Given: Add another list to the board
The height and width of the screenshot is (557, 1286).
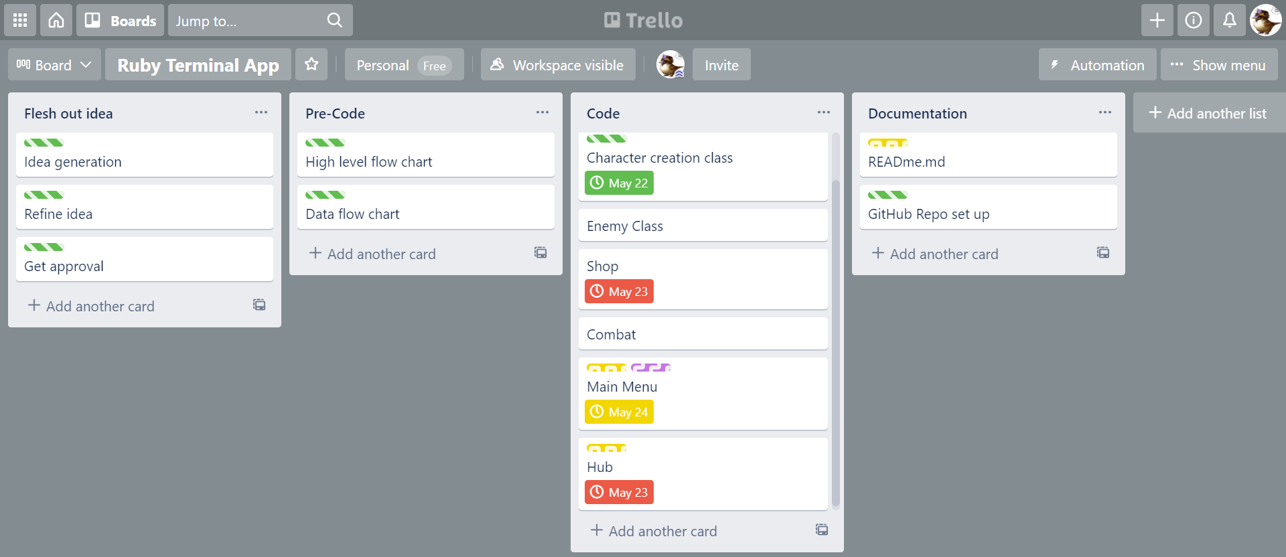Looking at the screenshot, I should point(1209,113).
